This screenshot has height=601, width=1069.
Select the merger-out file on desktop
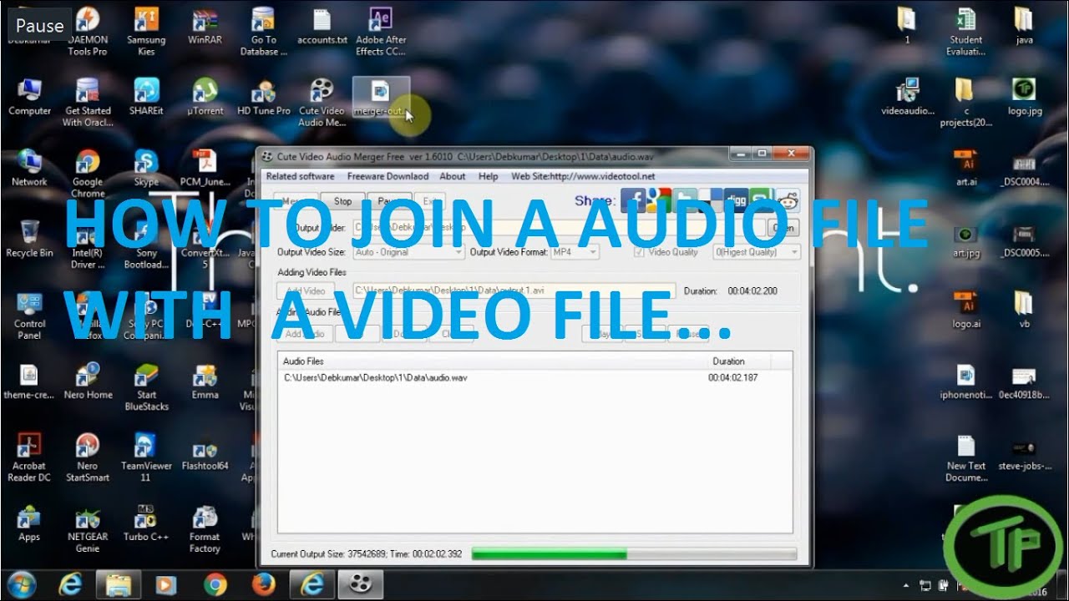click(381, 98)
